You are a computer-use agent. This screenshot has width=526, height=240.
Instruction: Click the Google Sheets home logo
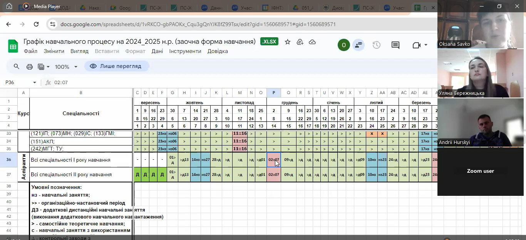pyautogui.click(x=13, y=46)
